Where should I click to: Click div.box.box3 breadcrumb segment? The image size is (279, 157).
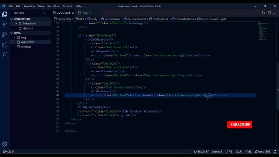click(x=160, y=19)
